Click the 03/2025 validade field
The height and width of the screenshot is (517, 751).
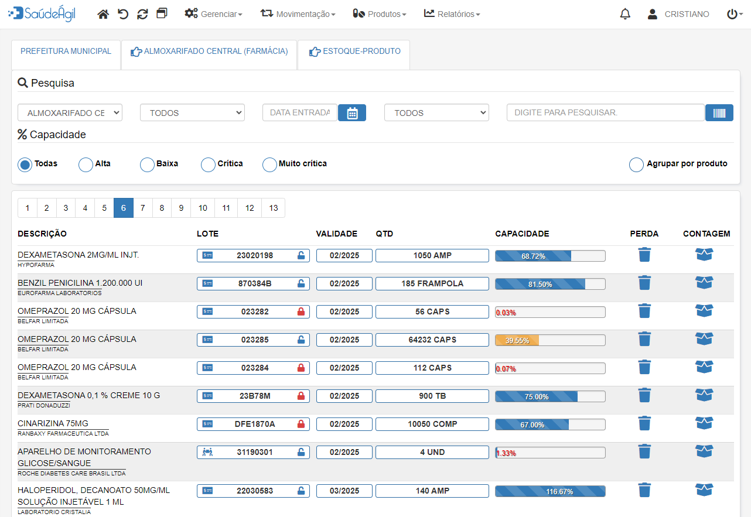(344, 491)
